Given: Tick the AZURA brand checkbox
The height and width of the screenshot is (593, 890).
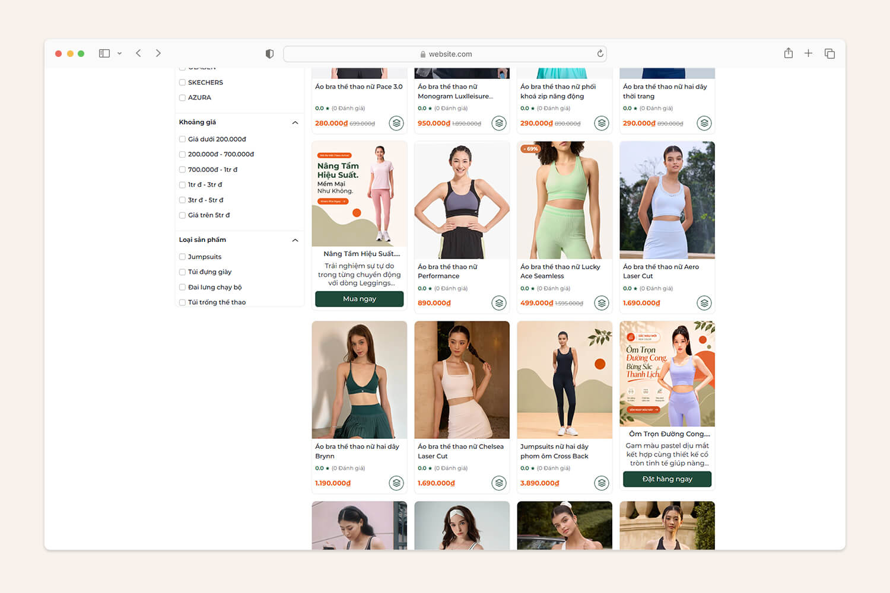Looking at the screenshot, I should coord(182,97).
